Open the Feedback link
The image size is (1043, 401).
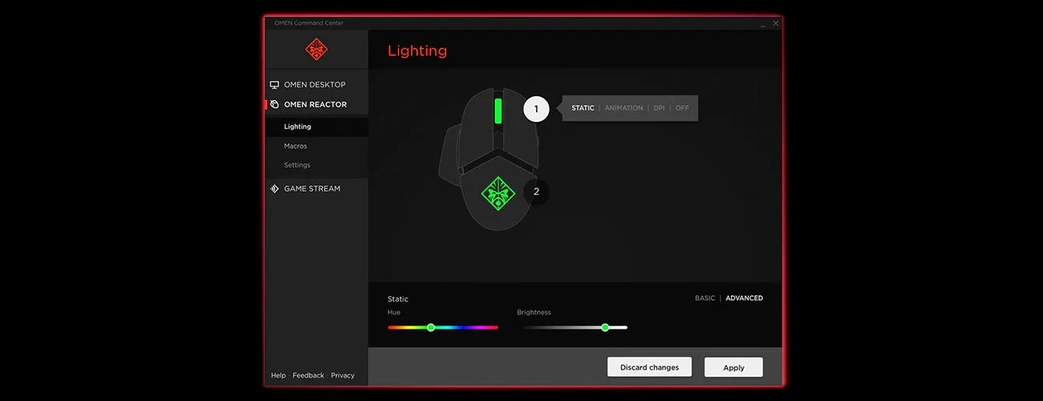click(308, 375)
